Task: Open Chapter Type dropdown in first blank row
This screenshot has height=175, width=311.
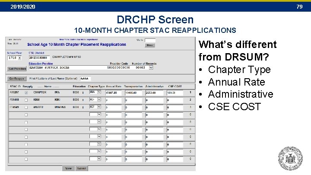Action: [99, 114]
